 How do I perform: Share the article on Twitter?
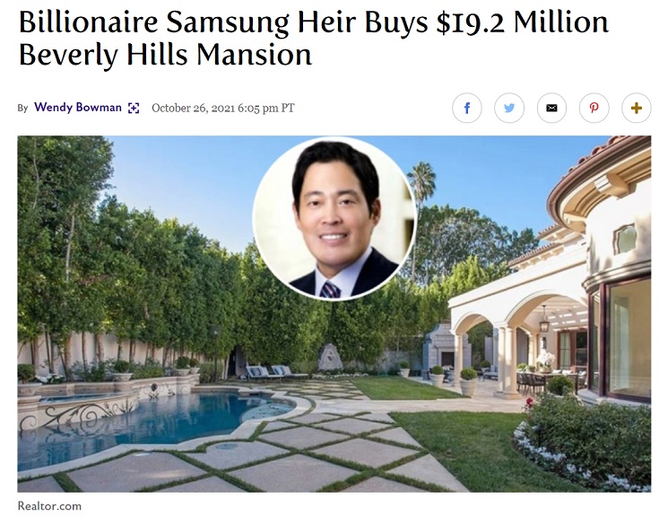click(x=509, y=108)
